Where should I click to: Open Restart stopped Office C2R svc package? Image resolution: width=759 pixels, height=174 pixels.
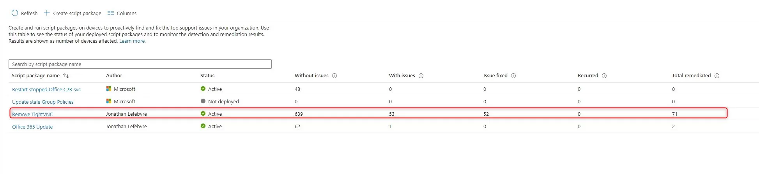tap(46, 89)
